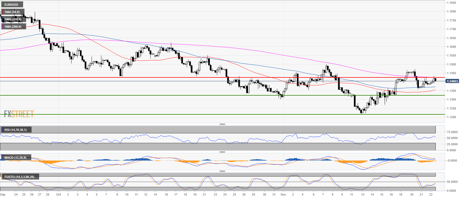Open the MACD (12,26,9) indicator label
464x198 pixels.
coord(15,158)
